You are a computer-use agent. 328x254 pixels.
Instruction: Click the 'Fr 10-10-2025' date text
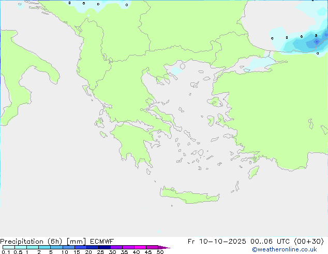(217, 242)
